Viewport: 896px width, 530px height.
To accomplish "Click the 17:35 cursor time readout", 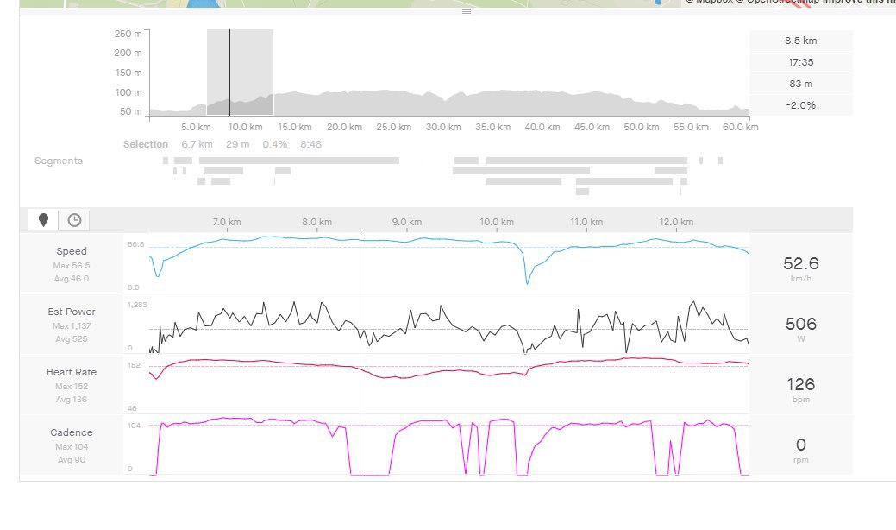I will (800, 62).
